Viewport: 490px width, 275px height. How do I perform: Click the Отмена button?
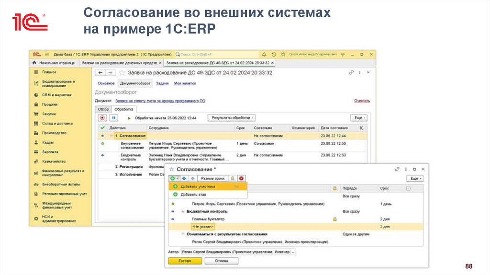tap(222, 261)
